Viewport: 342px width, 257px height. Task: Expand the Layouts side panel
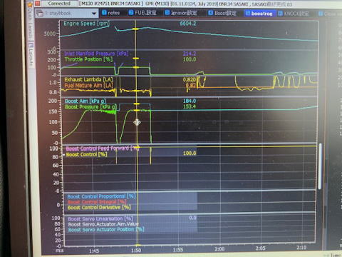pos(31,54)
